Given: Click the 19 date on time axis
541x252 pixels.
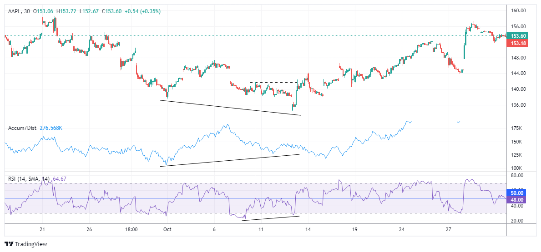Looking at the screenshot, I should pos(355,230).
